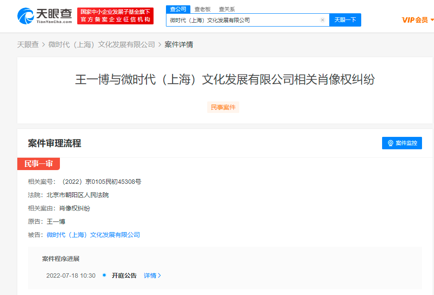The height and width of the screenshot is (295, 434).
Task: Click the 天眼一下 search button
Action: pos(345,20)
